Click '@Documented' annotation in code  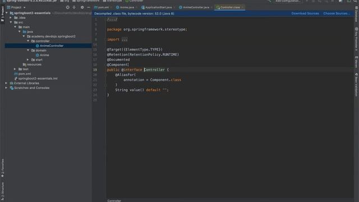(x=118, y=59)
